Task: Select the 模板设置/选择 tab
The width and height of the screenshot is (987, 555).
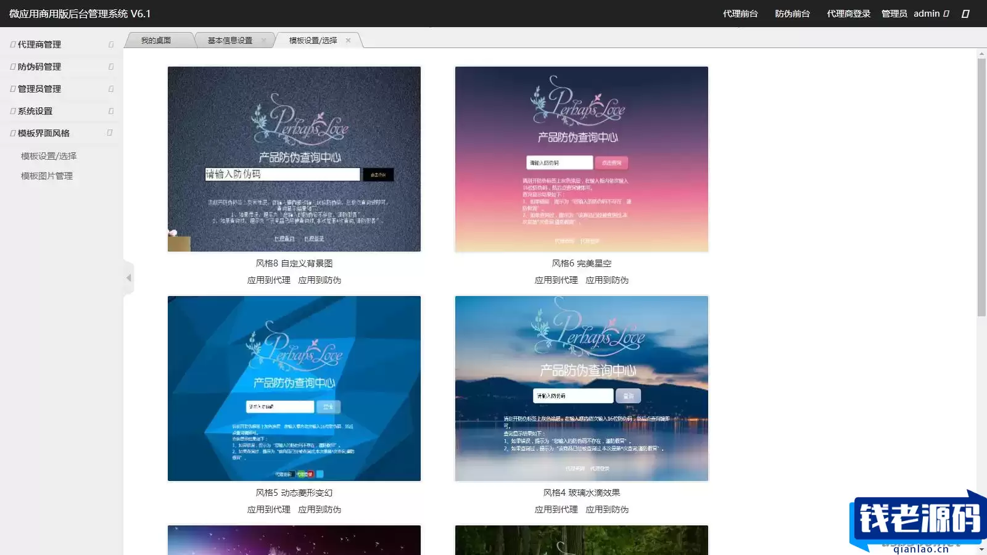Action: click(x=313, y=41)
